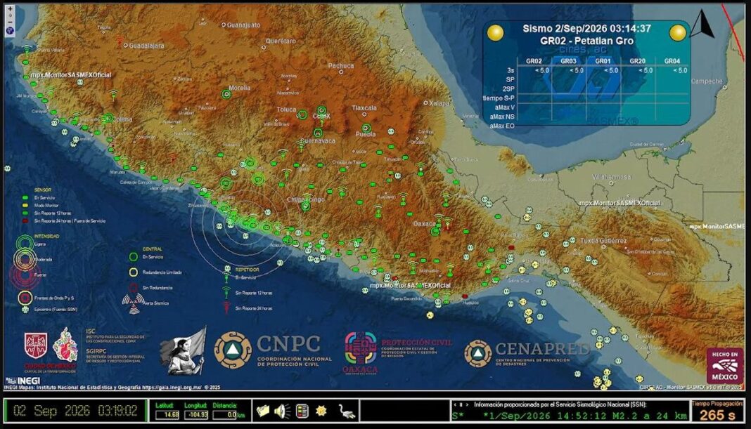Click the 02 Sep 2026 03:19:02 clock display
The height and width of the screenshot is (429, 751).
coord(75,411)
